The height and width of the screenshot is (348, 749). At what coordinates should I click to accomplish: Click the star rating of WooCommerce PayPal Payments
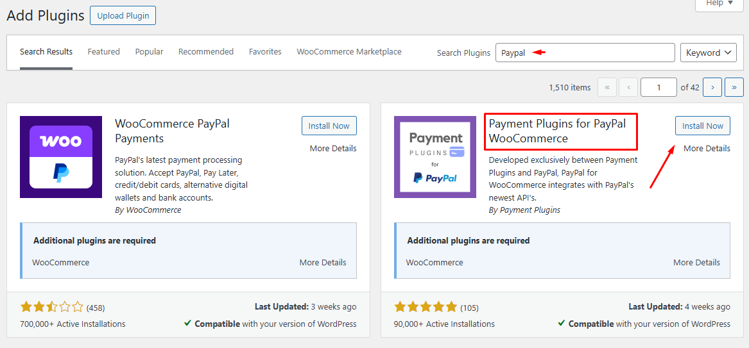click(51, 307)
